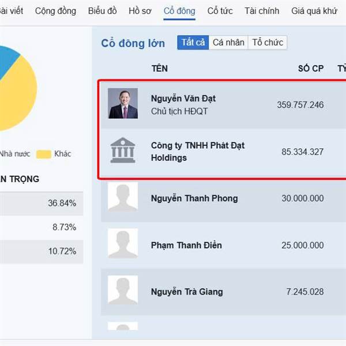Click share count 30.000.000
Viewport: 346px width, 346px height.
pyautogui.click(x=303, y=198)
